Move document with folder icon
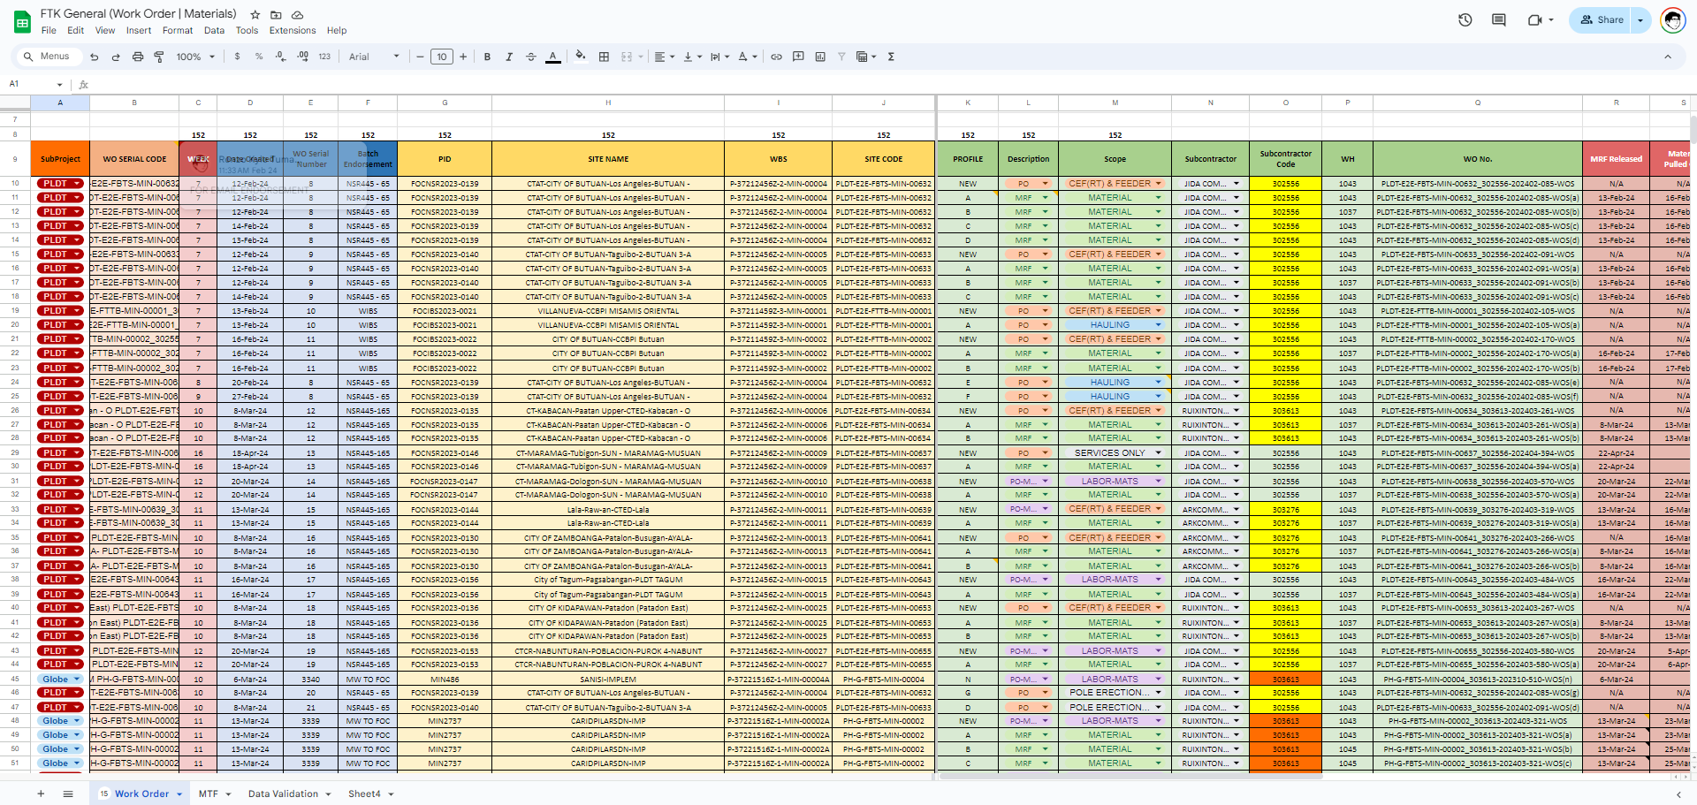Image resolution: width=1697 pixels, height=805 pixels. click(x=276, y=15)
